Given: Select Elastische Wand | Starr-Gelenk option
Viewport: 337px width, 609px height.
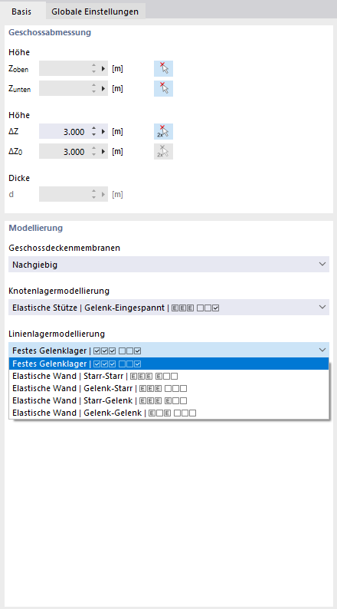Looking at the screenshot, I should 168,400.
